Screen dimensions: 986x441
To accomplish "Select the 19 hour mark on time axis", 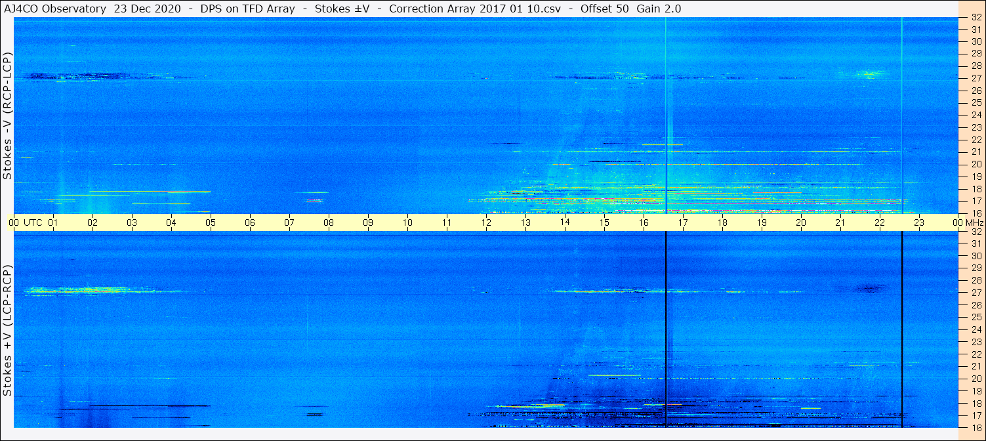I will (x=762, y=222).
